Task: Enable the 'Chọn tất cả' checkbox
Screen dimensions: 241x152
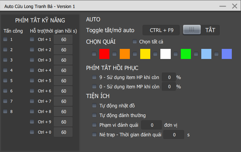Action: pyautogui.click(x=135, y=41)
